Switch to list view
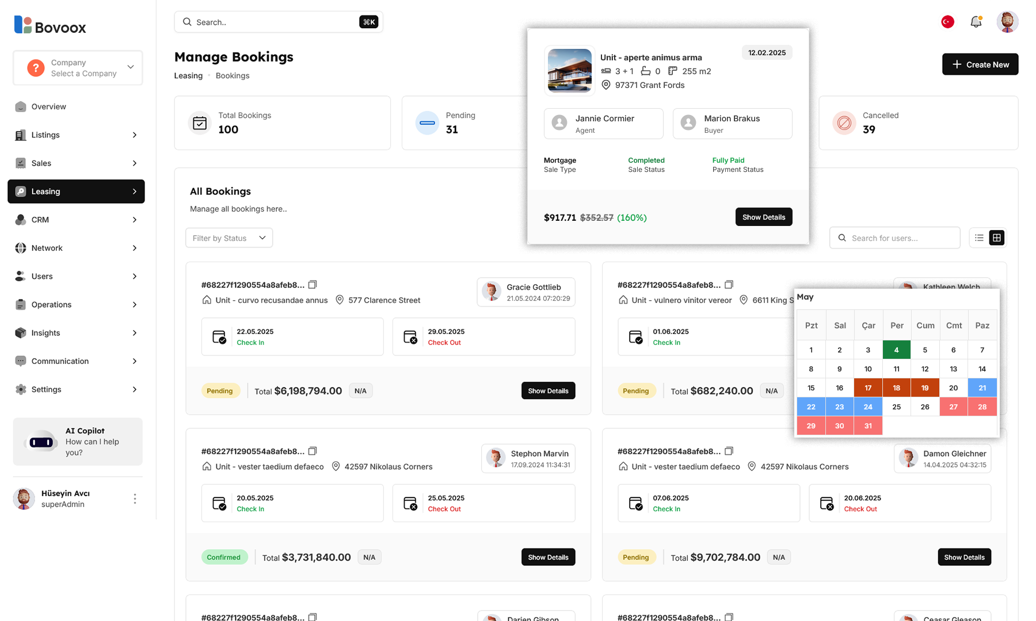This screenshot has width=1036, height=621. (979, 238)
